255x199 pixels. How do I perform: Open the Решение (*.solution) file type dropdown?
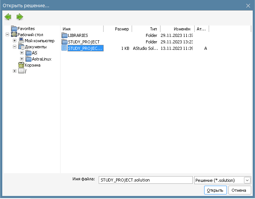[x=247, y=180]
